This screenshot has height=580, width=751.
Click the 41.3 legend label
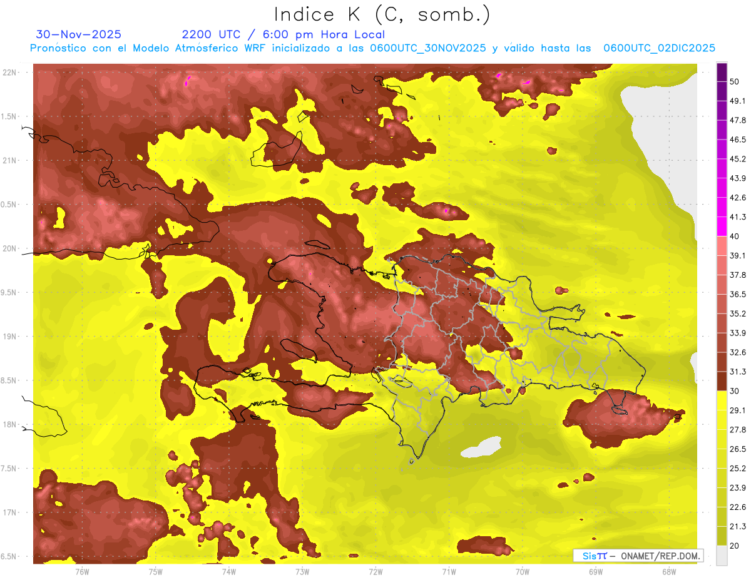point(737,217)
